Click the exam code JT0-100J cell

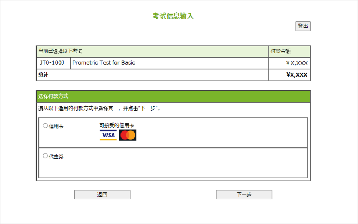pos(51,63)
